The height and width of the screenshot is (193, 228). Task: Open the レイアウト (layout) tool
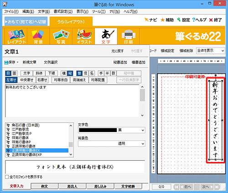coord(16,36)
